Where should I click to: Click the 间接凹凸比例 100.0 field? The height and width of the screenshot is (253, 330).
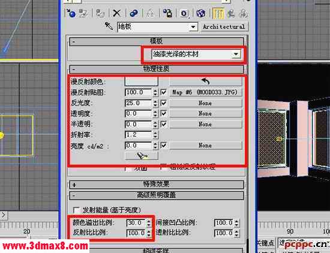pyautogui.click(x=224, y=222)
